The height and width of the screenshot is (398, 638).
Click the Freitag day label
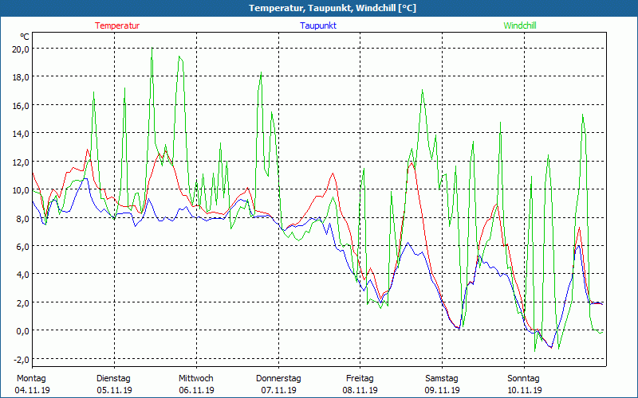[x=360, y=378]
